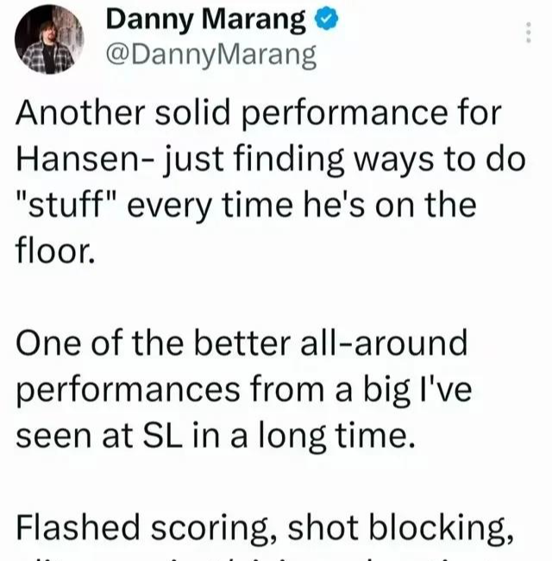Click the blue verified checkmark badge
The image size is (552, 561).
(x=326, y=19)
